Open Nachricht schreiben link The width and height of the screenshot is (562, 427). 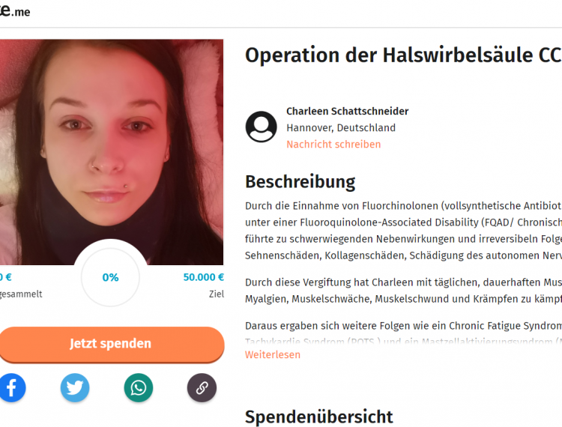[333, 145]
